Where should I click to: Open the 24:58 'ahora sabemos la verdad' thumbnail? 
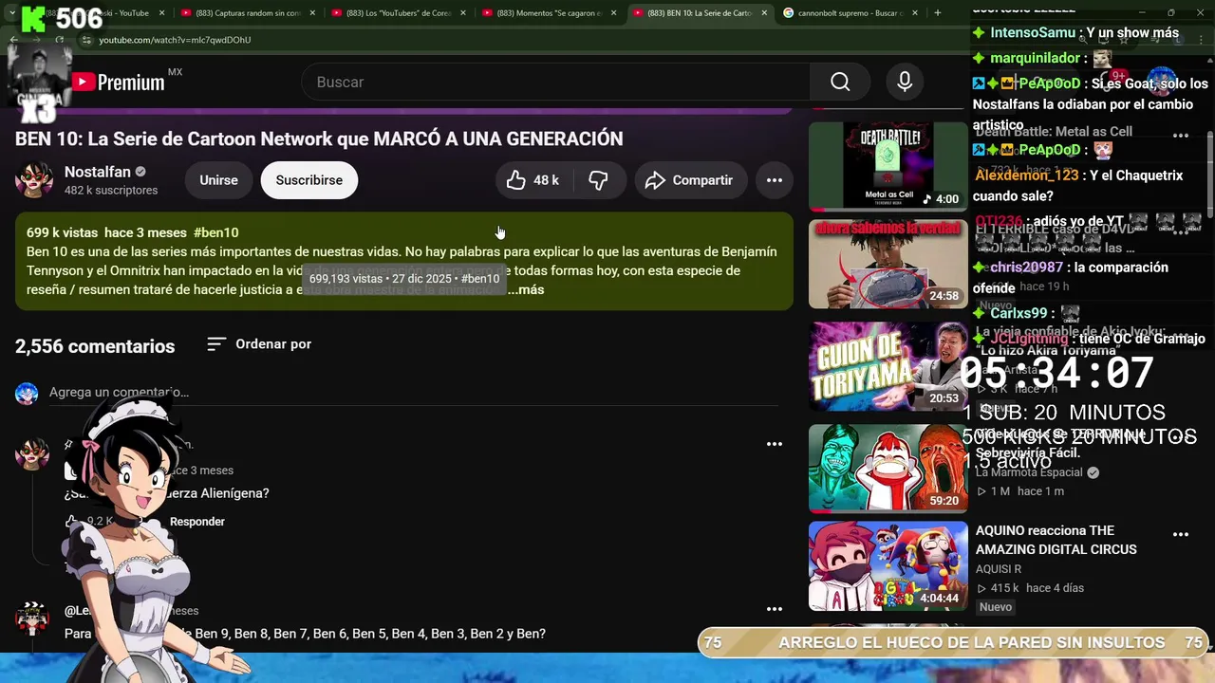[888, 264]
